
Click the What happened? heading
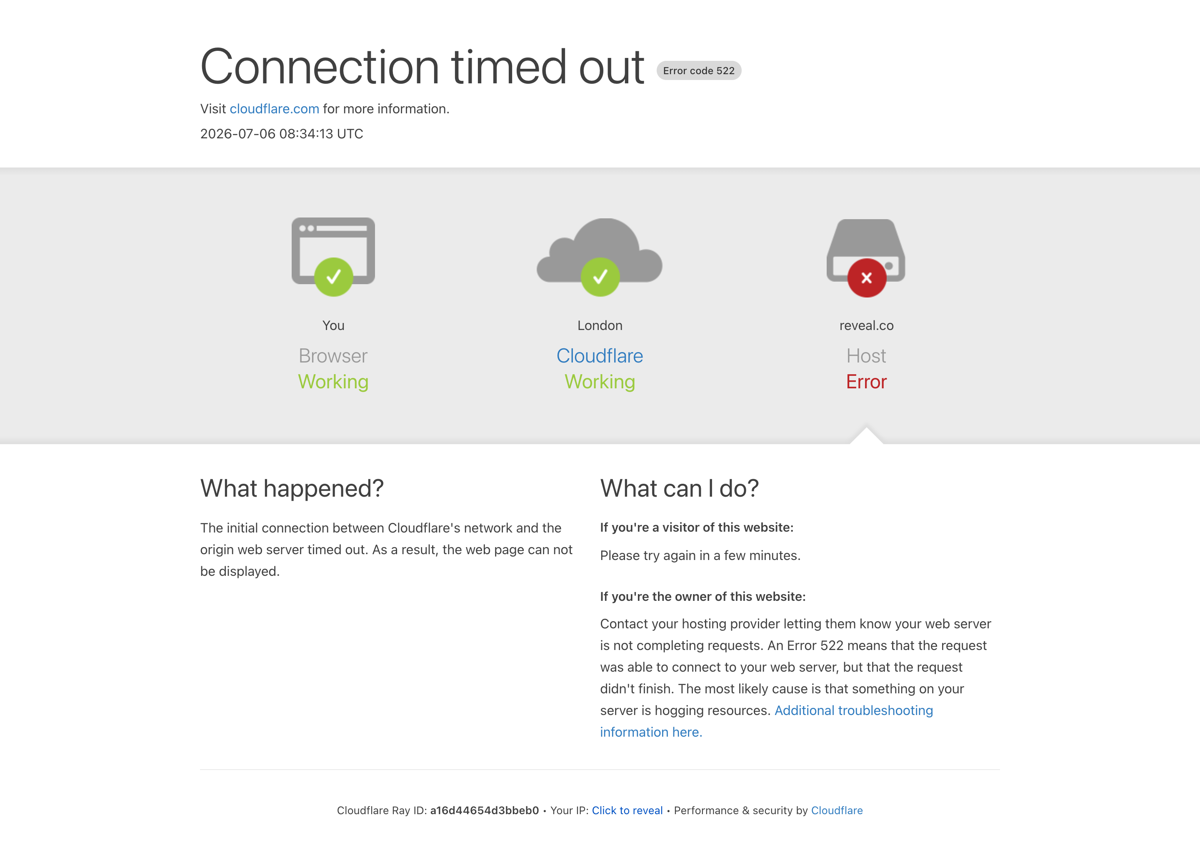tap(292, 488)
